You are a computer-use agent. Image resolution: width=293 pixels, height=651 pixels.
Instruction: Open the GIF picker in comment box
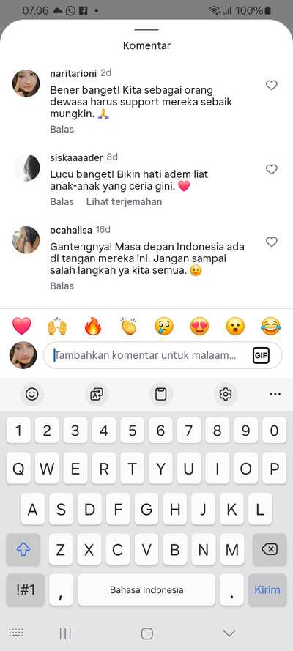(261, 355)
